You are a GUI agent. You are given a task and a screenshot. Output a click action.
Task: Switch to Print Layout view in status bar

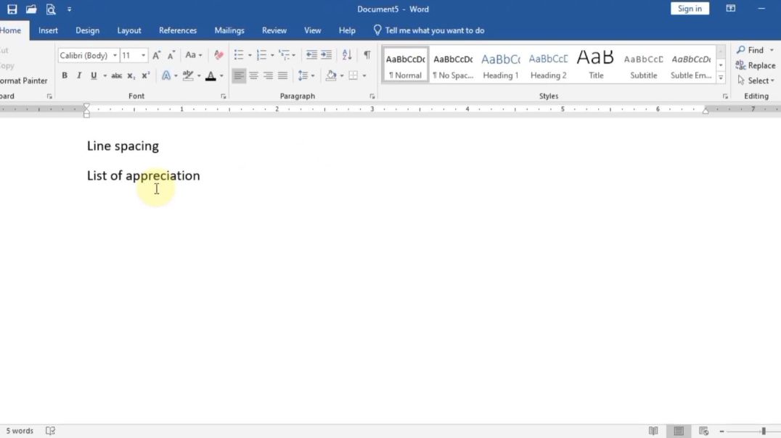[678, 430]
